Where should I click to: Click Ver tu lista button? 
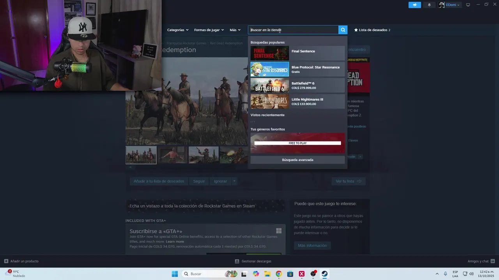349,181
